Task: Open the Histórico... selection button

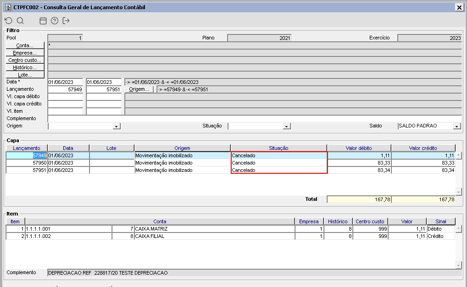Action: pos(25,67)
